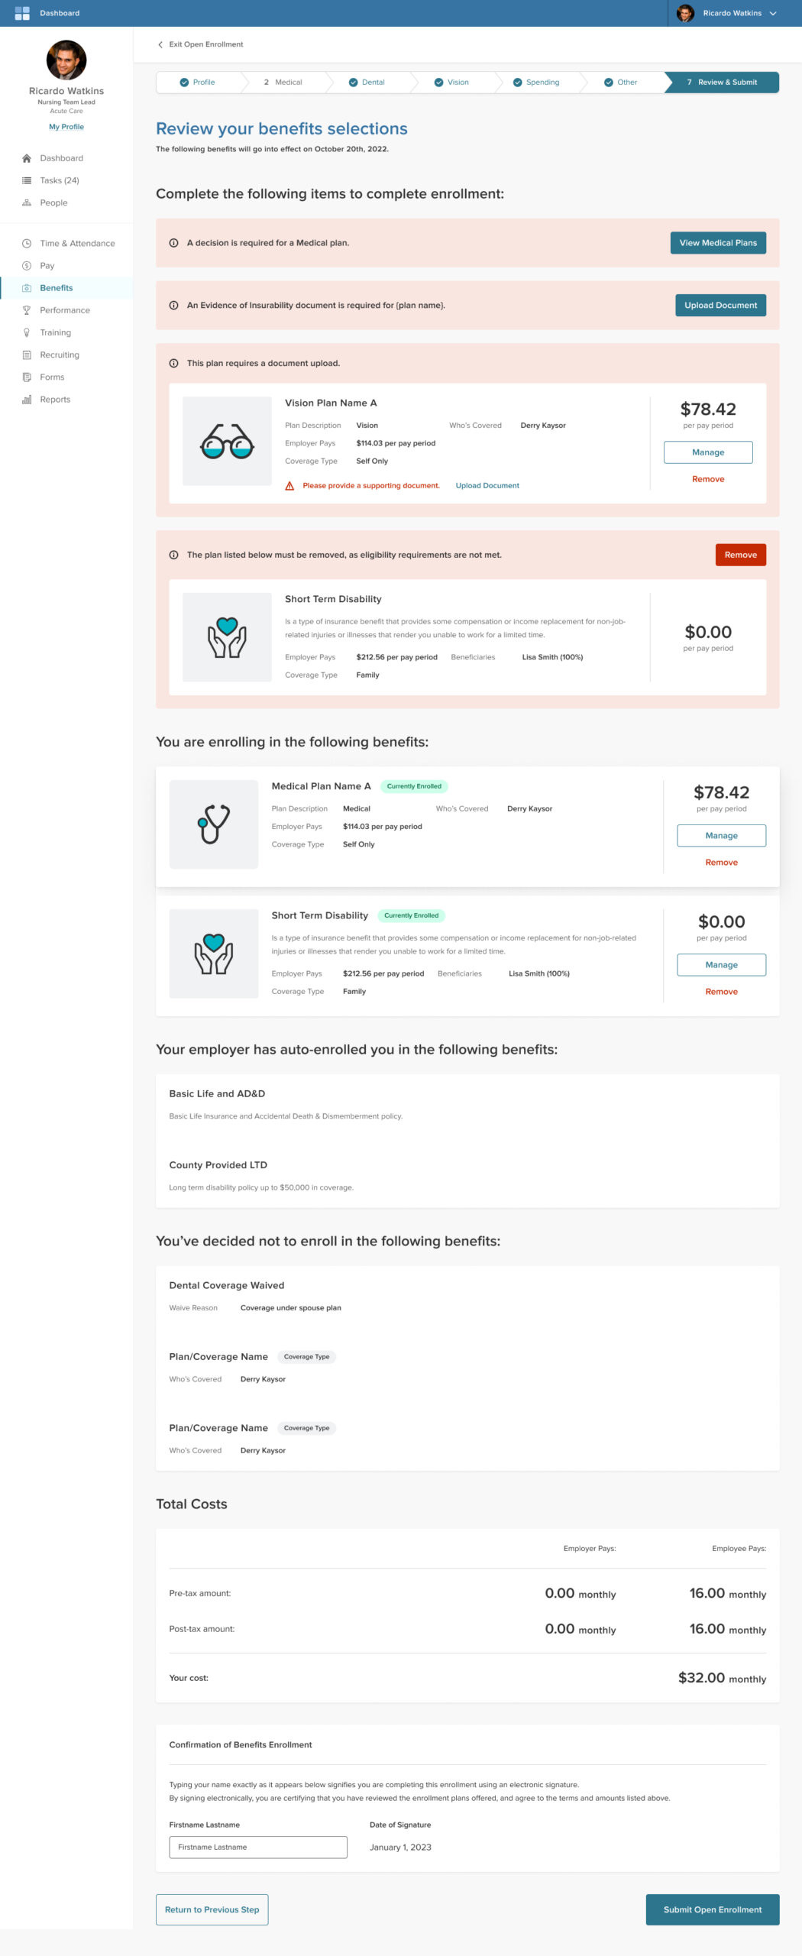The width and height of the screenshot is (802, 1956).
Task: Click the Dashboard home icon in sidebar
Action: click(27, 158)
